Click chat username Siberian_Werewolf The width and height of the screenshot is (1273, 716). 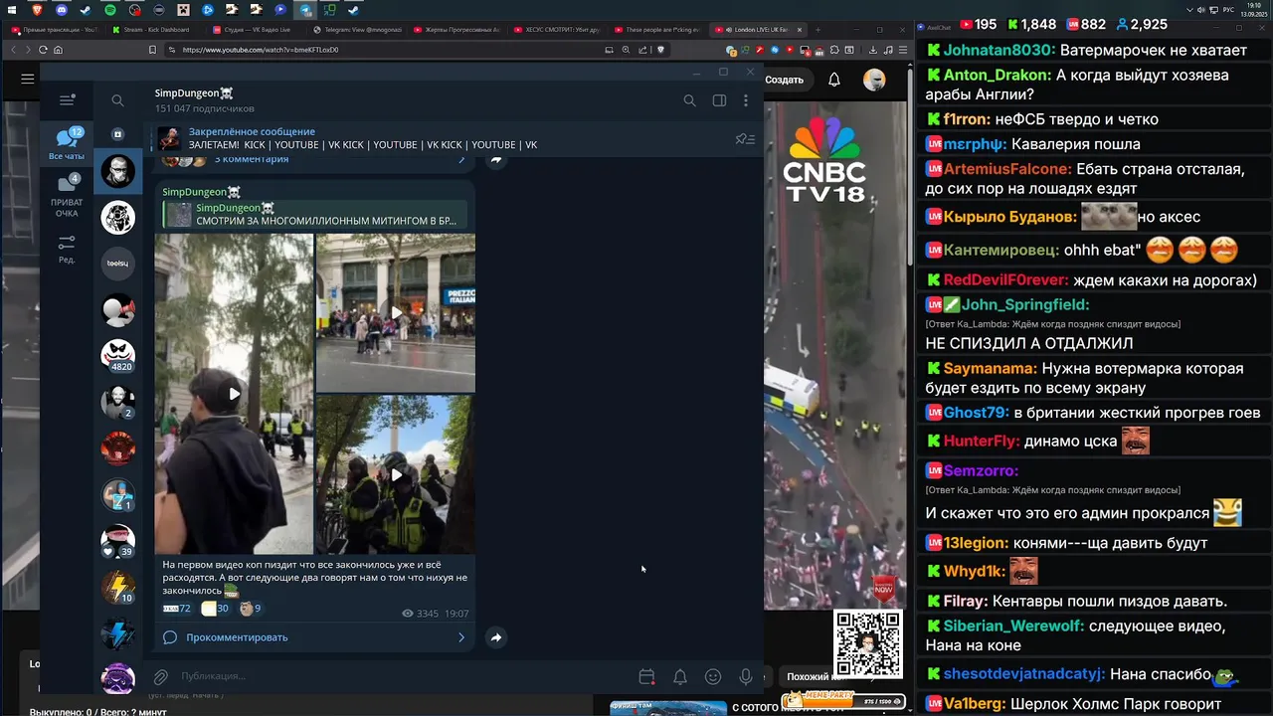[1012, 626]
